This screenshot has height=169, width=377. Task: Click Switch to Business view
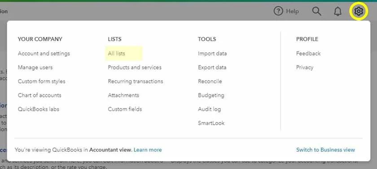click(x=325, y=150)
